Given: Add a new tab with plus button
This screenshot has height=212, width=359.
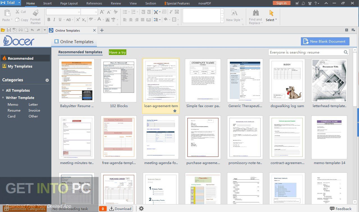Looking at the screenshot, I should point(102,30).
